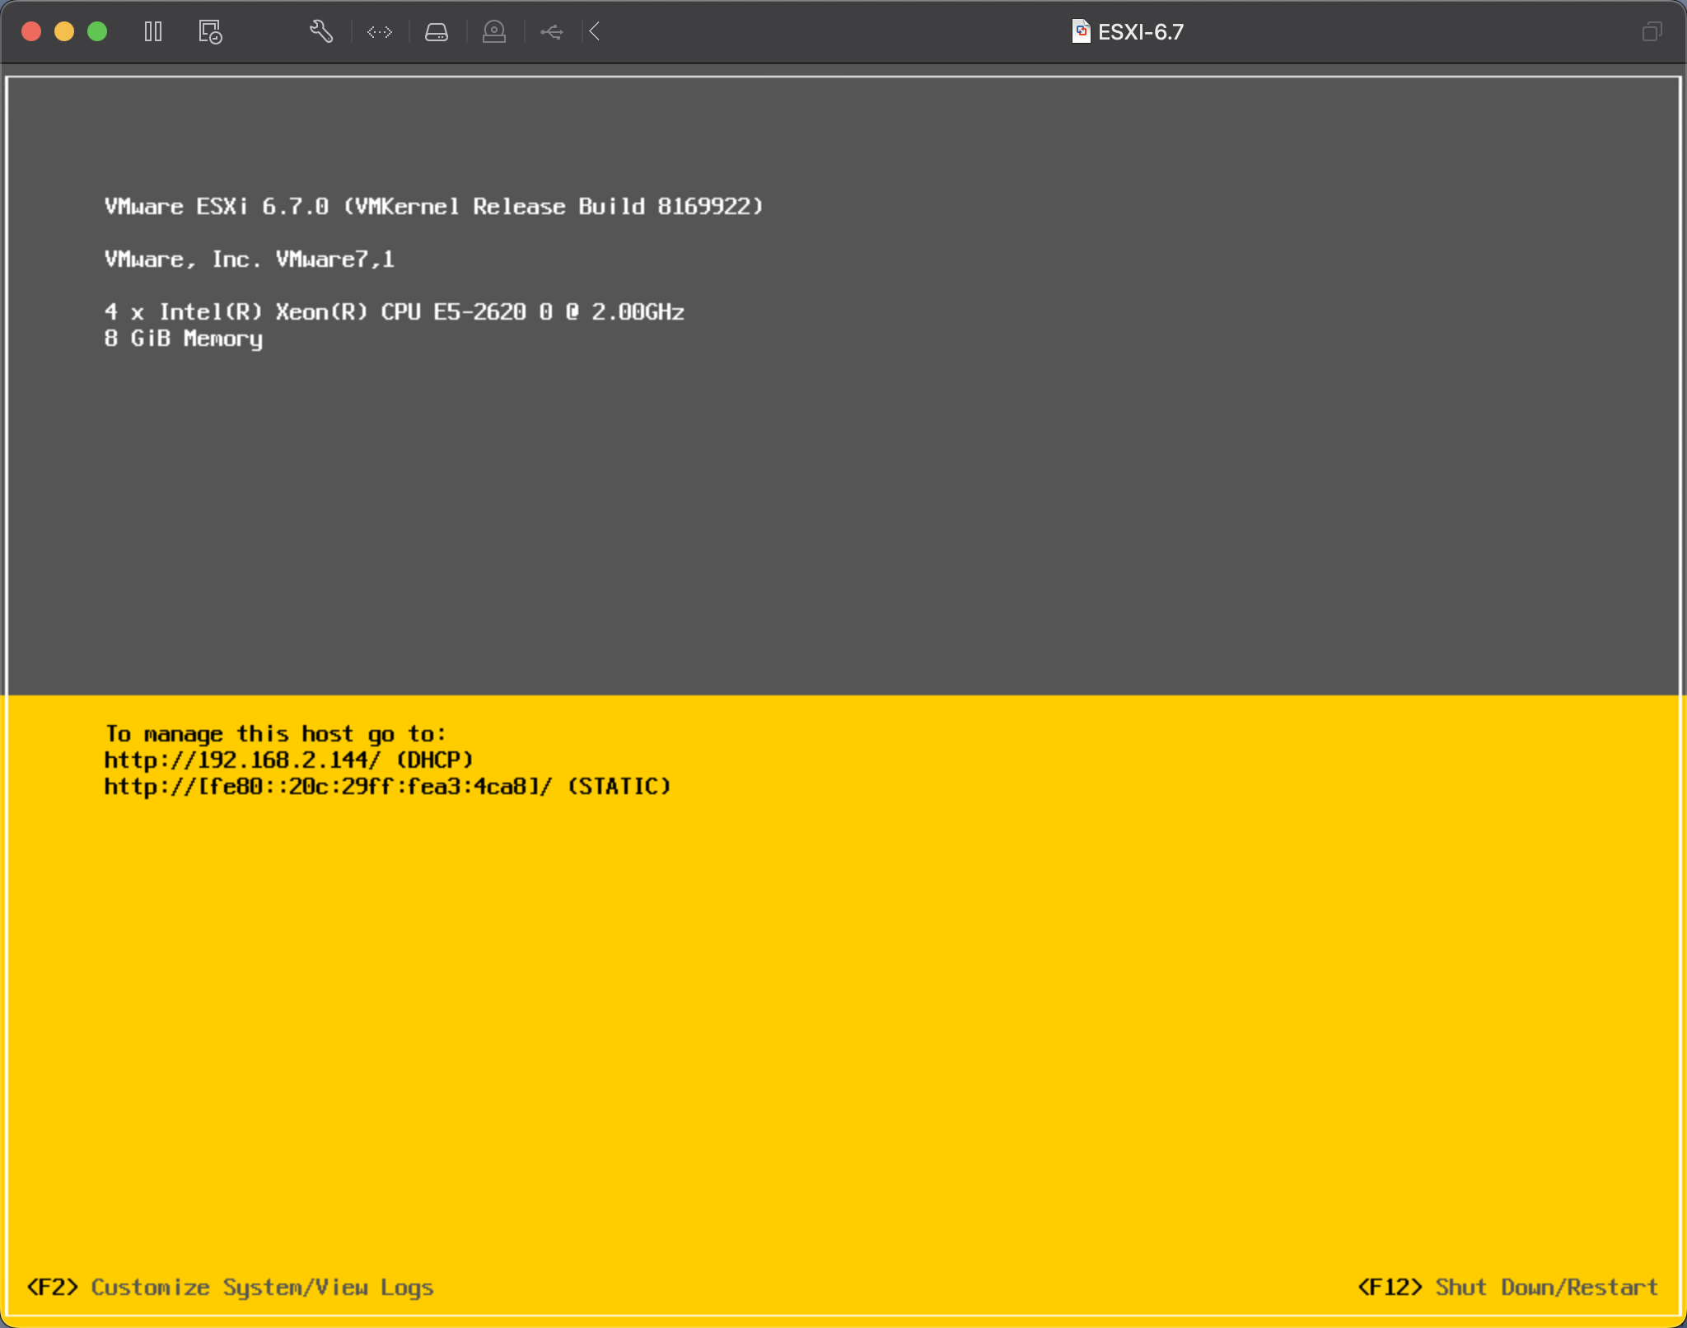Click the hard disk device icon
This screenshot has width=1687, height=1328.
coord(437,32)
